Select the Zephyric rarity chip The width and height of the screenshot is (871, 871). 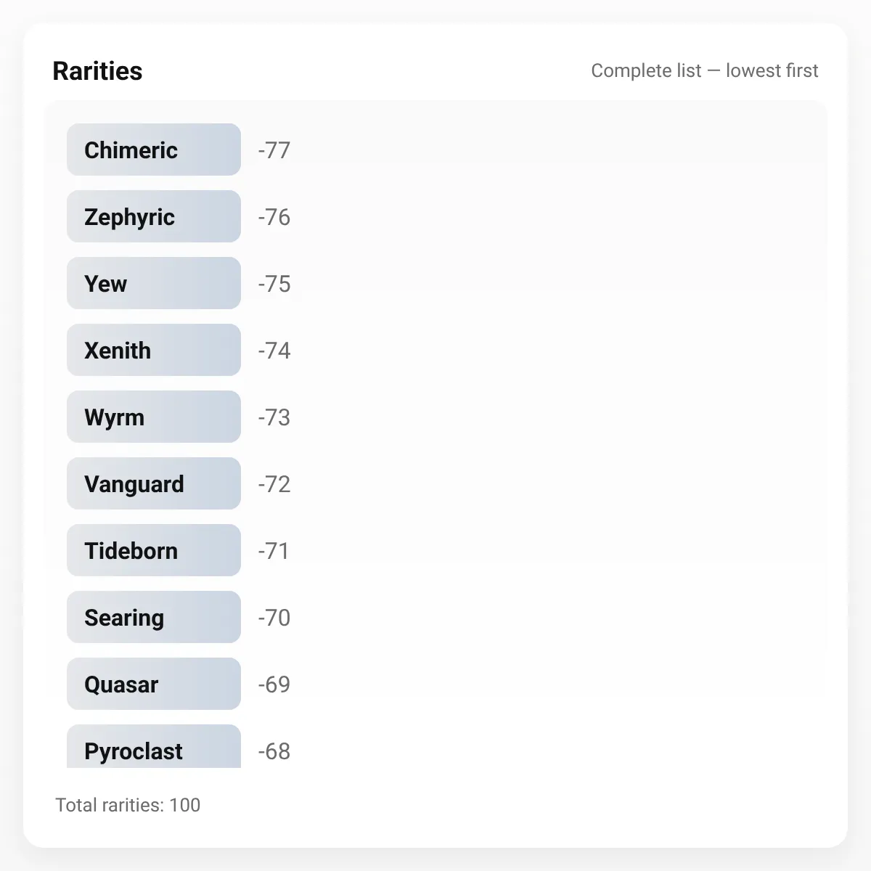[x=154, y=216]
